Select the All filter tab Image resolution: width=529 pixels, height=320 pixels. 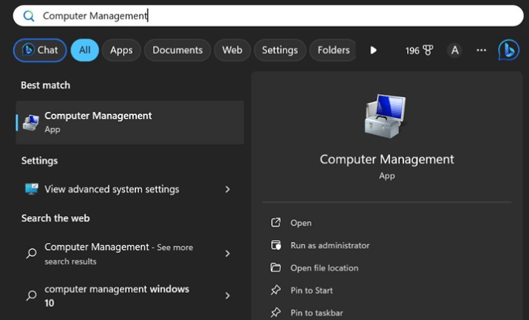coord(84,50)
